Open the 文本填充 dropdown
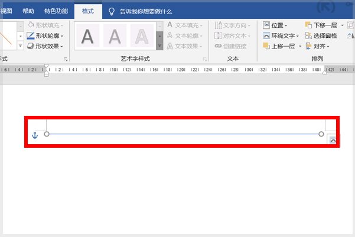 pos(185,25)
